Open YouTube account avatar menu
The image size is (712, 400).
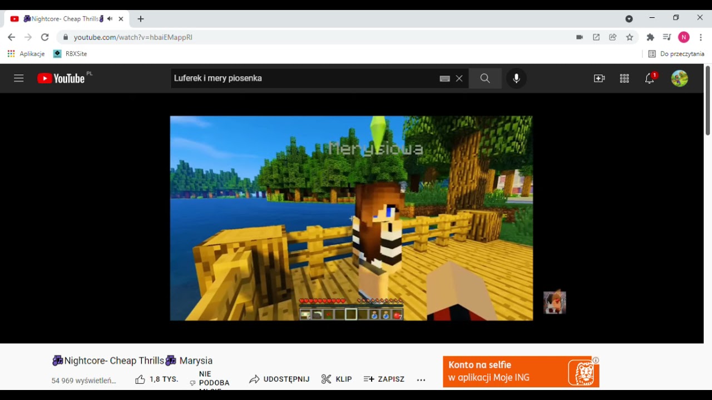[679, 78]
